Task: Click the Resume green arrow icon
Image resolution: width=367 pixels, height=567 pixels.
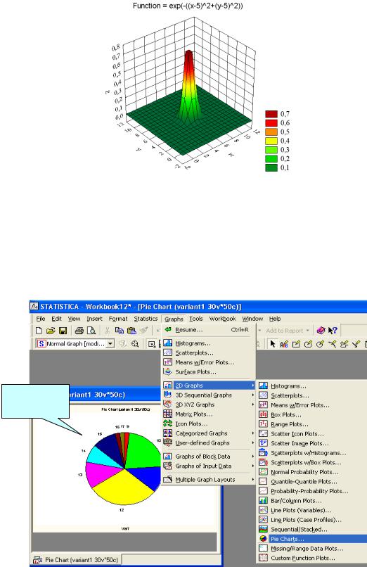Action: 167,329
